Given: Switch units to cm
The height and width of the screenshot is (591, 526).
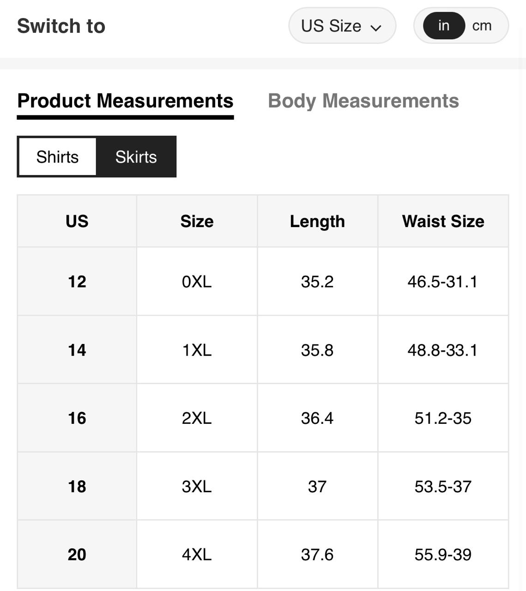Looking at the screenshot, I should coord(482,26).
